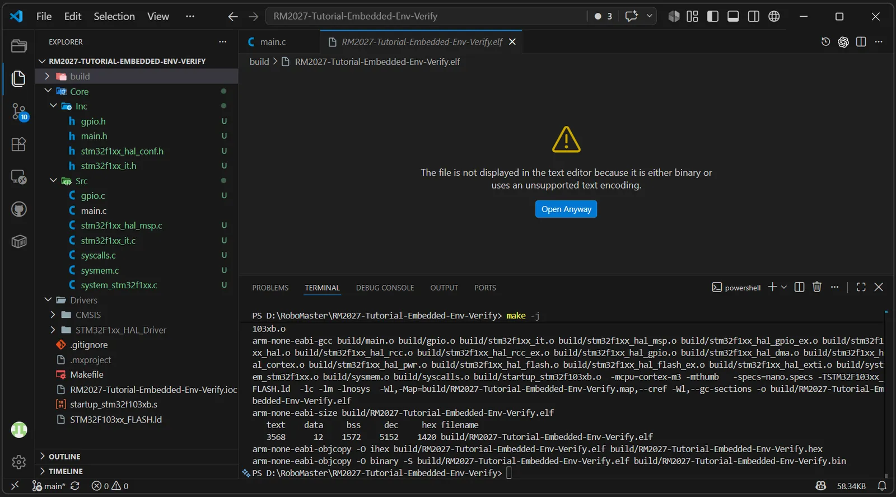
Task: Click the remote window indicator in status bar
Action: point(15,486)
